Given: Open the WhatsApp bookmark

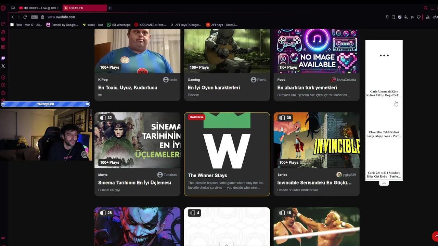Looking at the screenshot, I should point(119,25).
